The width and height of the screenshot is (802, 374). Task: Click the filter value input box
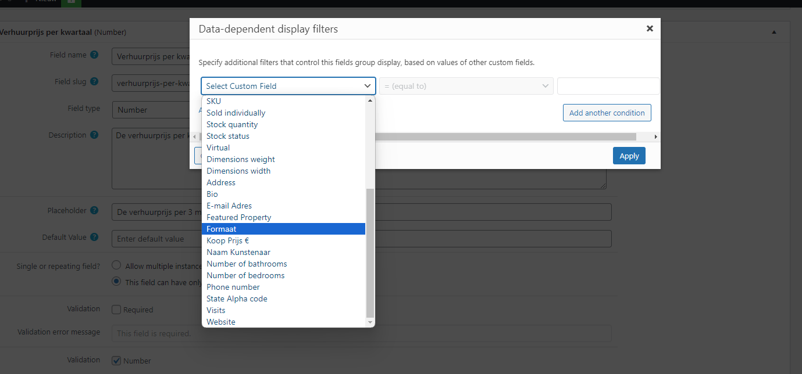click(x=608, y=86)
